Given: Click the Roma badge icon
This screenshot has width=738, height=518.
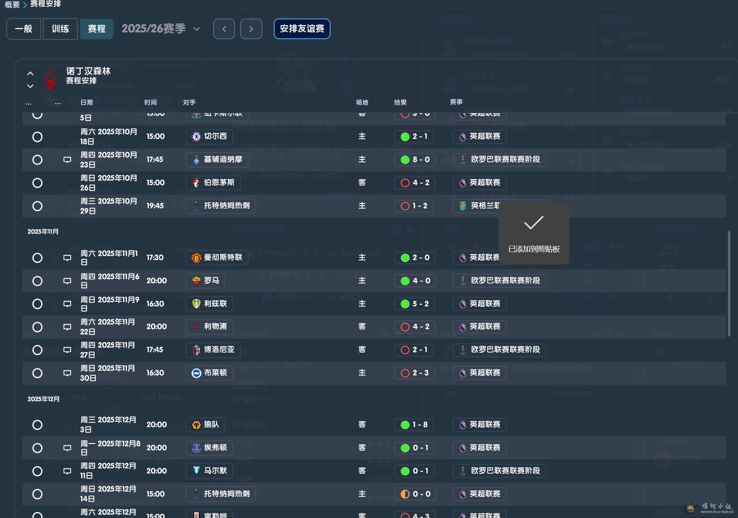Looking at the screenshot, I should tap(196, 281).
